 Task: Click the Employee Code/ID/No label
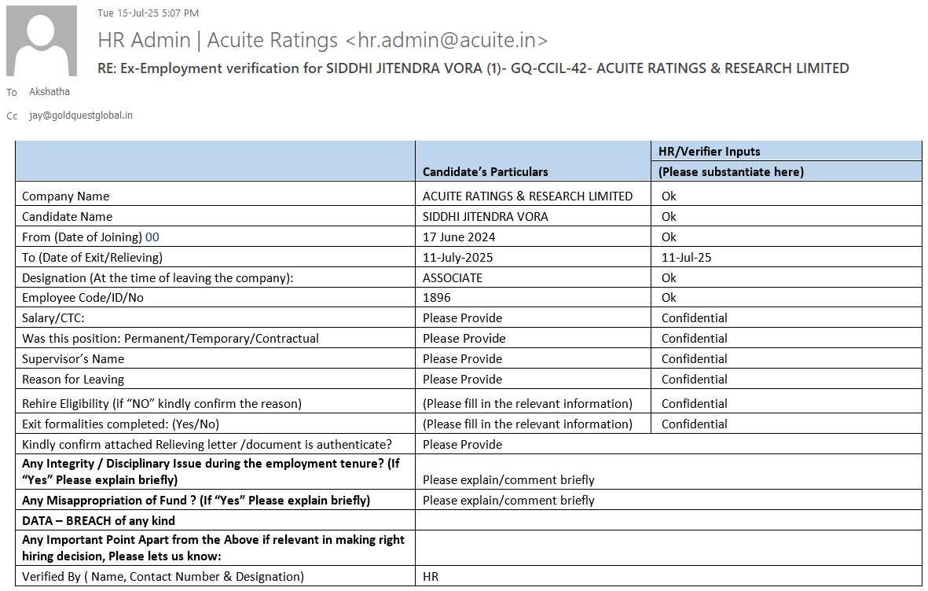tap(83, 297)
